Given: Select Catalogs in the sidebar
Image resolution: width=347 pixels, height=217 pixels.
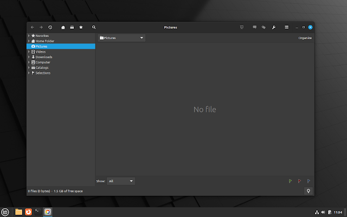Looking at the screenshot, I should tap(61, 67).
